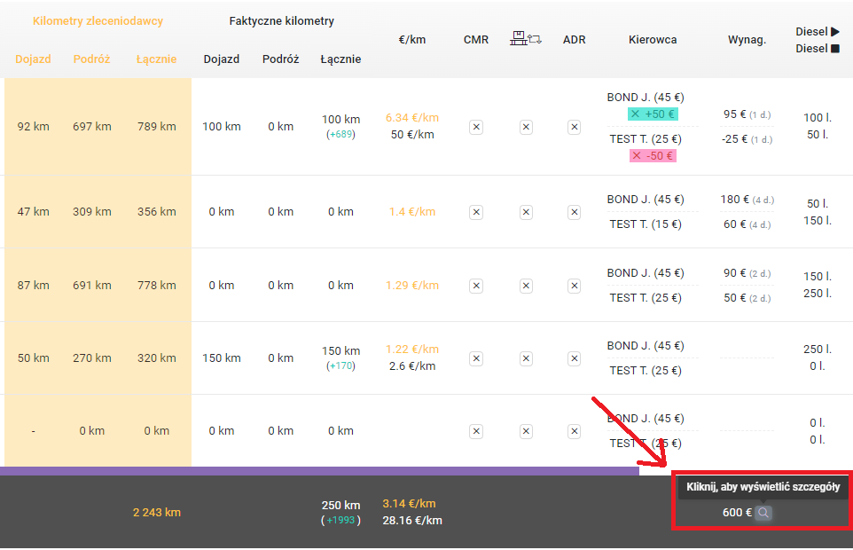Click the CMR column header
This screenshot has height=550, width=853.
476,40
